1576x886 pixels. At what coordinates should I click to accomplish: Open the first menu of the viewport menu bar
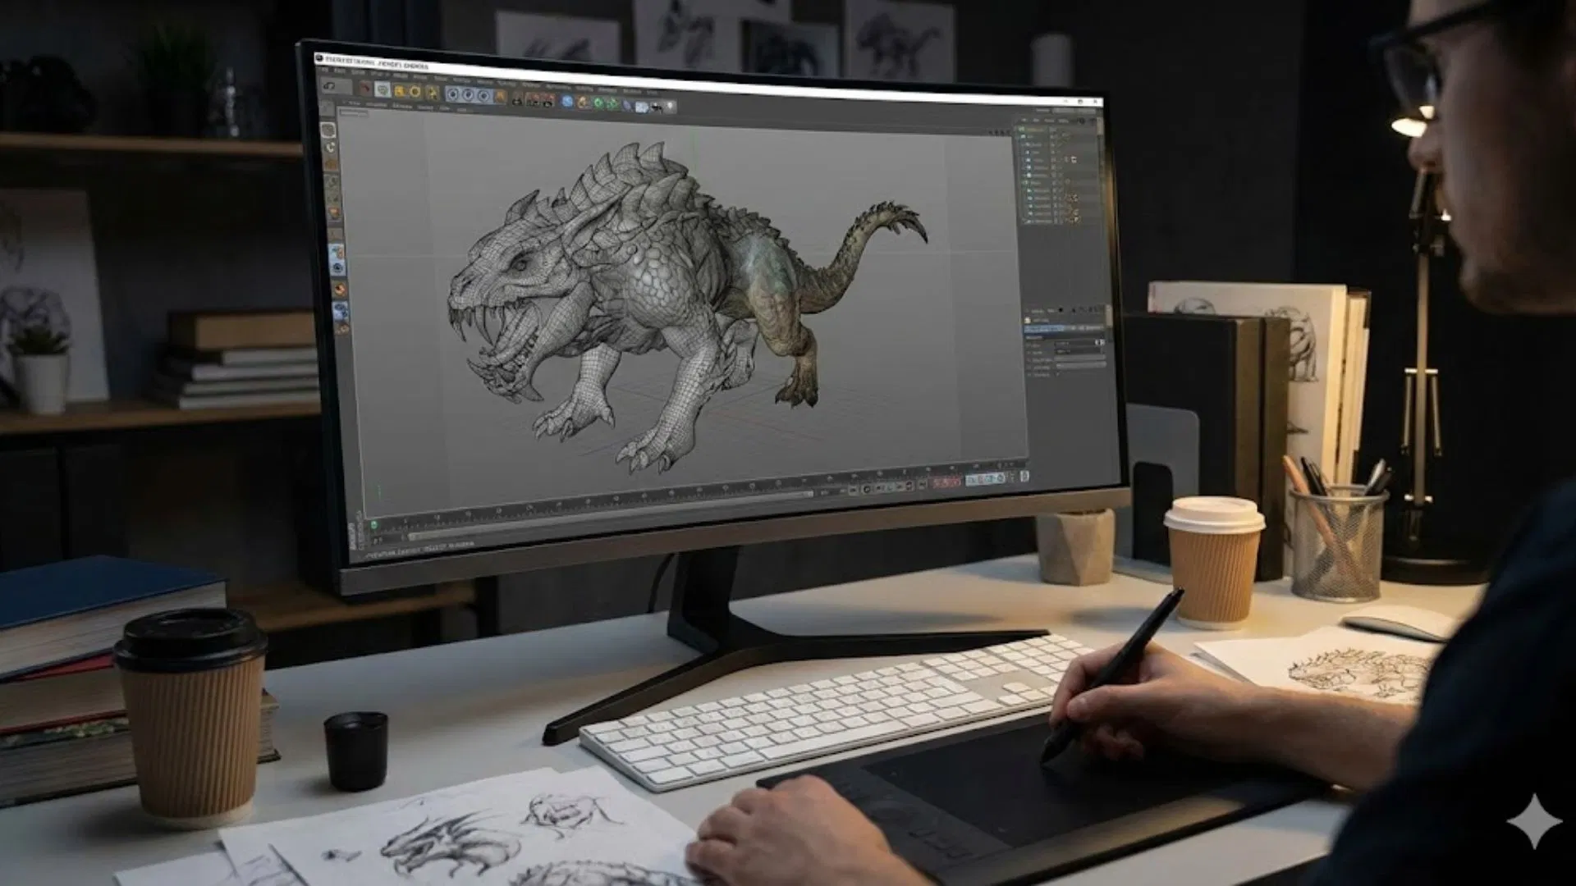pyautogui.click(x=353, y=103)
